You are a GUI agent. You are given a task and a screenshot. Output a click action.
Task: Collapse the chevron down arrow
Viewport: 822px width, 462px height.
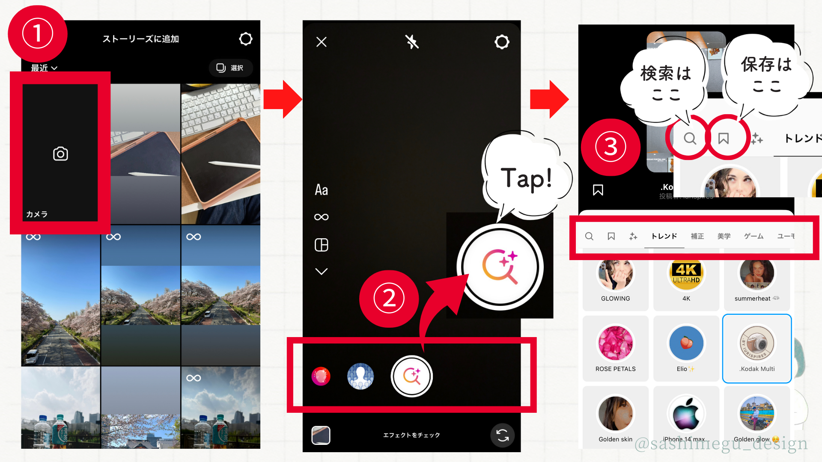tap(321, 270)
